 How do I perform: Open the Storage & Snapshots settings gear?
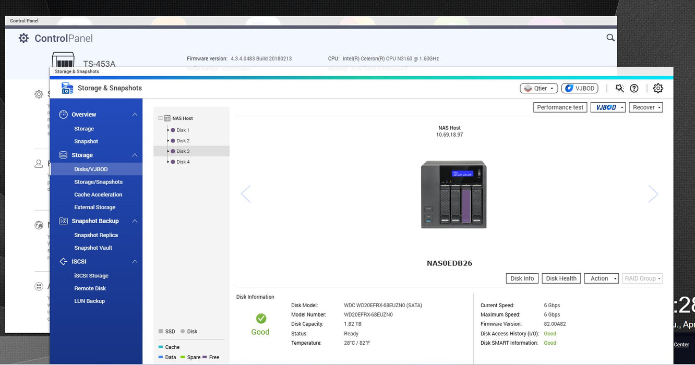click(x=658, y=89)
